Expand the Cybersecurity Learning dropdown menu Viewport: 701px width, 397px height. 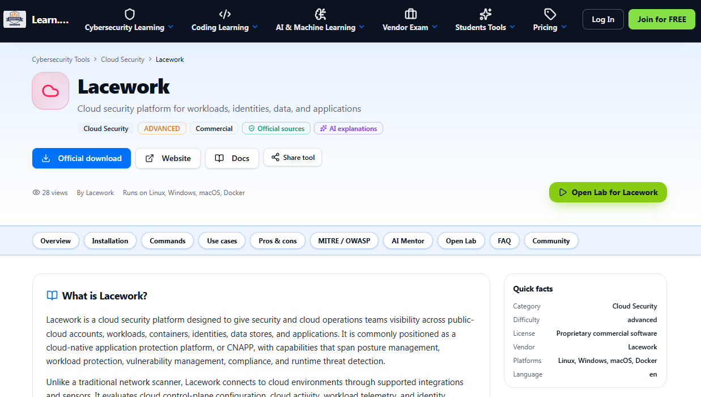pyautogui.click(x=129, y=27)
